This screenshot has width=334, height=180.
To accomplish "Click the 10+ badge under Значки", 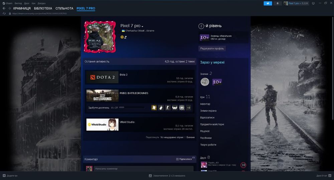I will tap(217, 82).
